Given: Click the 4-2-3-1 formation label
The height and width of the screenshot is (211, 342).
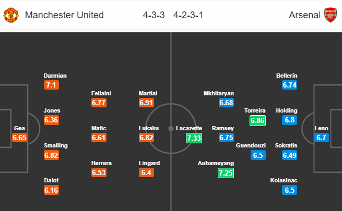Looking at the screenshot, I should tap(188, 15).
